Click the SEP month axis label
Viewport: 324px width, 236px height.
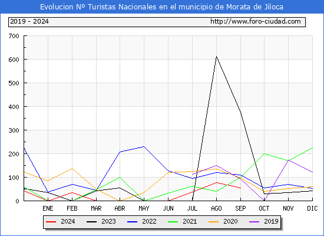coord(240,208)
